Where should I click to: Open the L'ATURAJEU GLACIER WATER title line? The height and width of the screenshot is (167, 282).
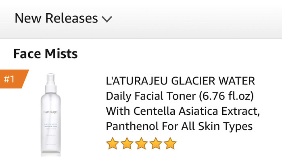click(x=180, y=81)
